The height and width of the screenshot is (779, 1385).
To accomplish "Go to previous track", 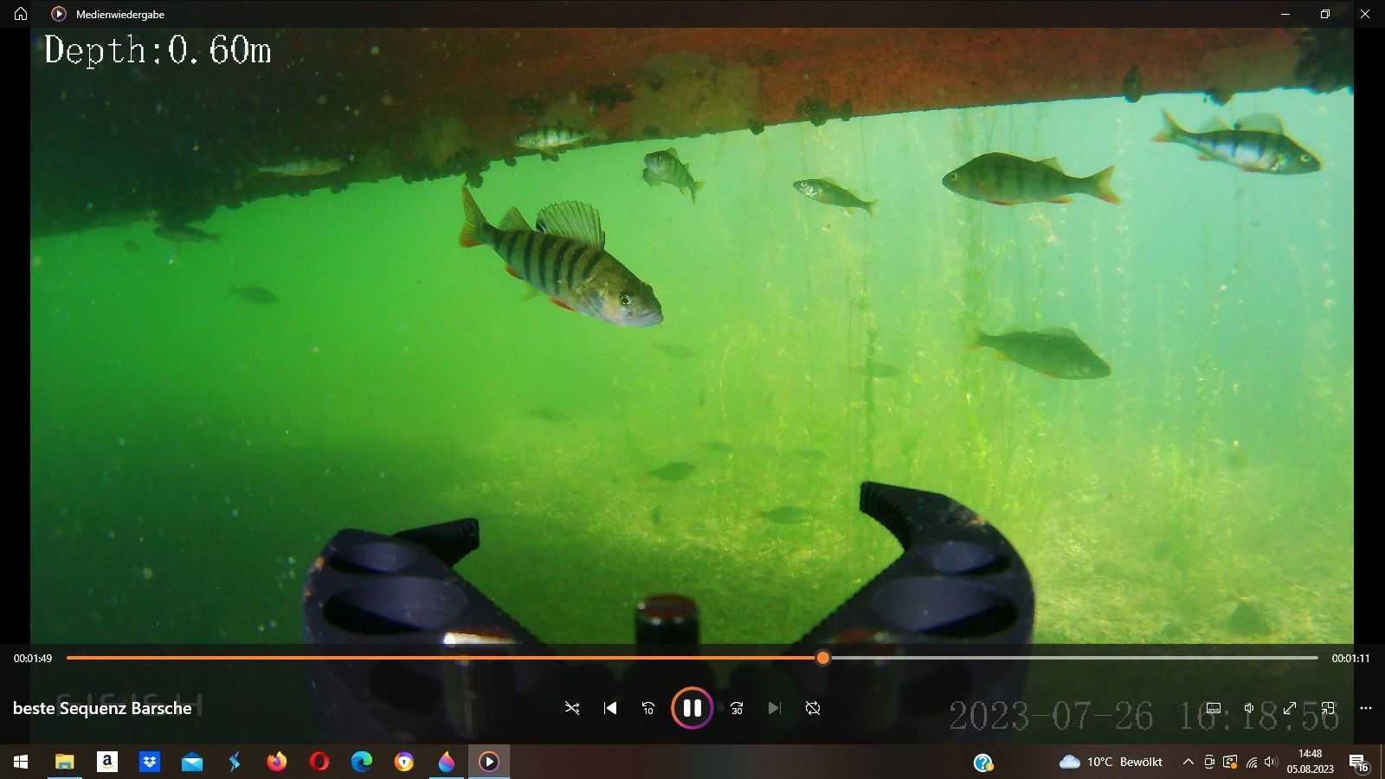I will pos(610,708).
